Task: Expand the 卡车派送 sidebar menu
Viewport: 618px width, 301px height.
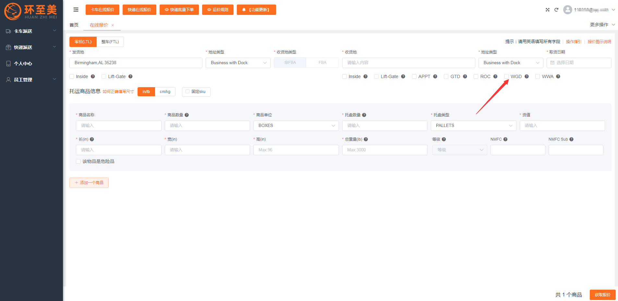Action: pyautogui.click(x=31, y=31)
